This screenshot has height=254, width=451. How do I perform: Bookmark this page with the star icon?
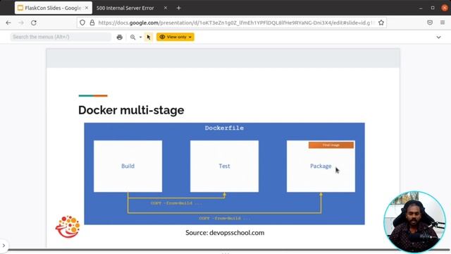(381, 23)
